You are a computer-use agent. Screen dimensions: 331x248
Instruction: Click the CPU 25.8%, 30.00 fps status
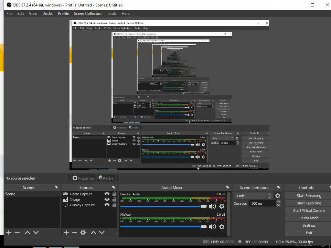tap(294, 242)
